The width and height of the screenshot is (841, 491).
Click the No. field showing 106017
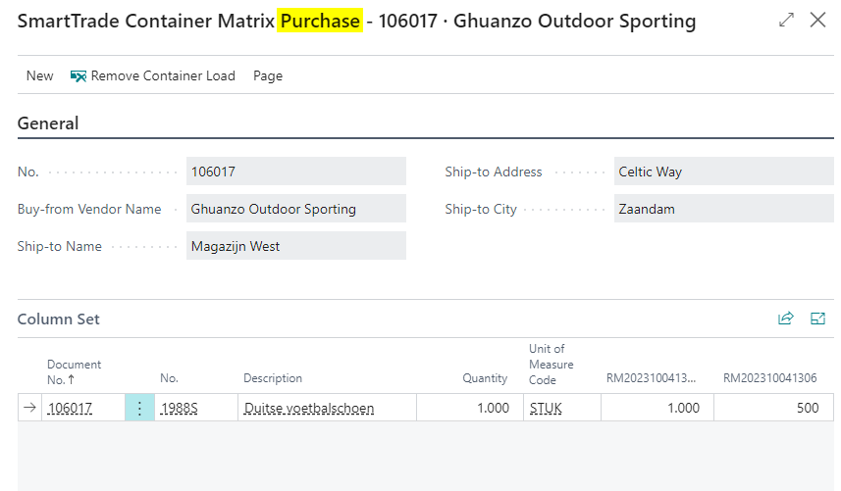(x=296, y=172)
